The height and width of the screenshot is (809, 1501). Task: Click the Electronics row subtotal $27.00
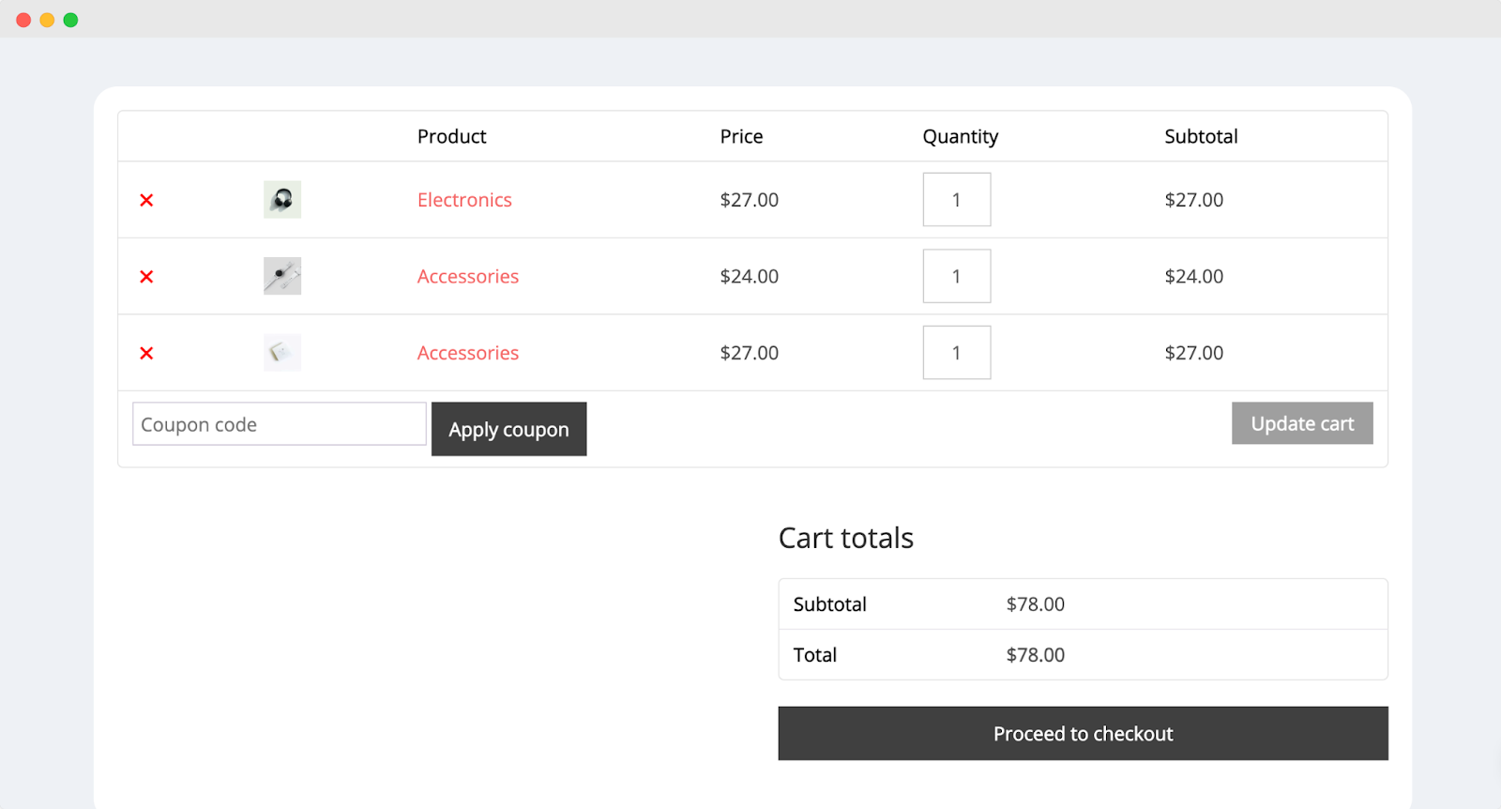[1194, 200]
